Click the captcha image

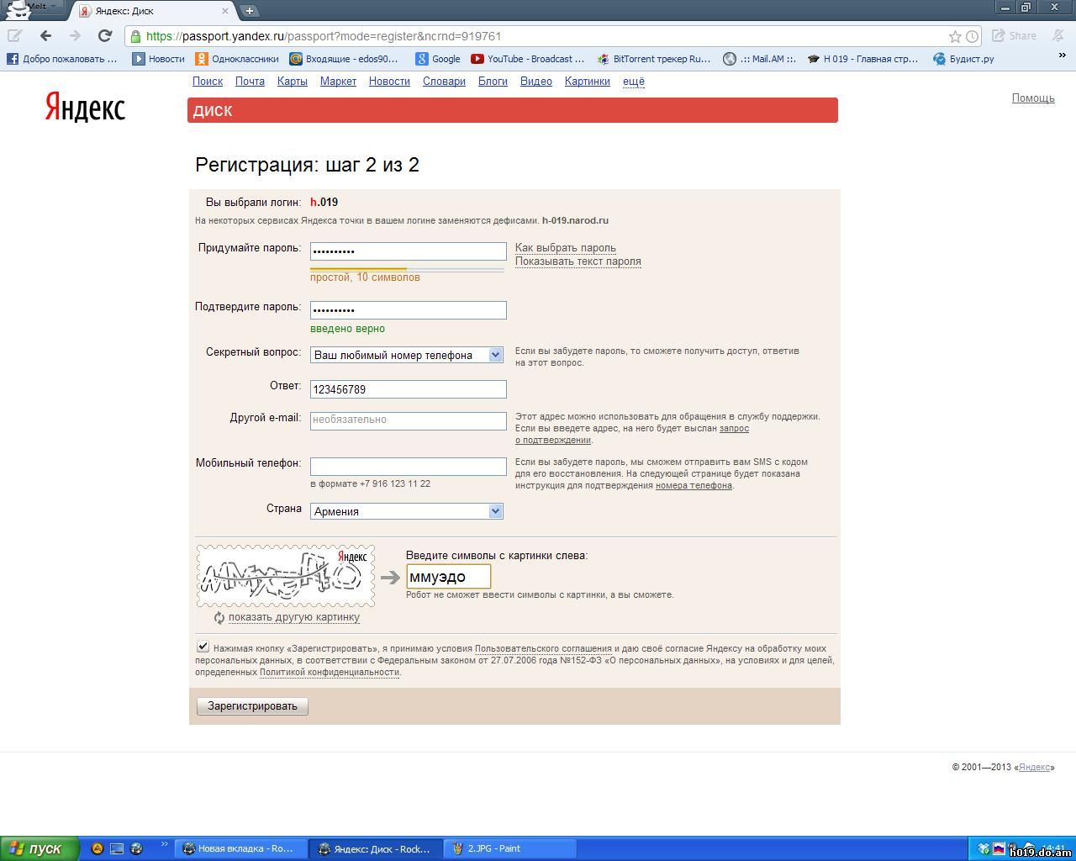point(286,576)
